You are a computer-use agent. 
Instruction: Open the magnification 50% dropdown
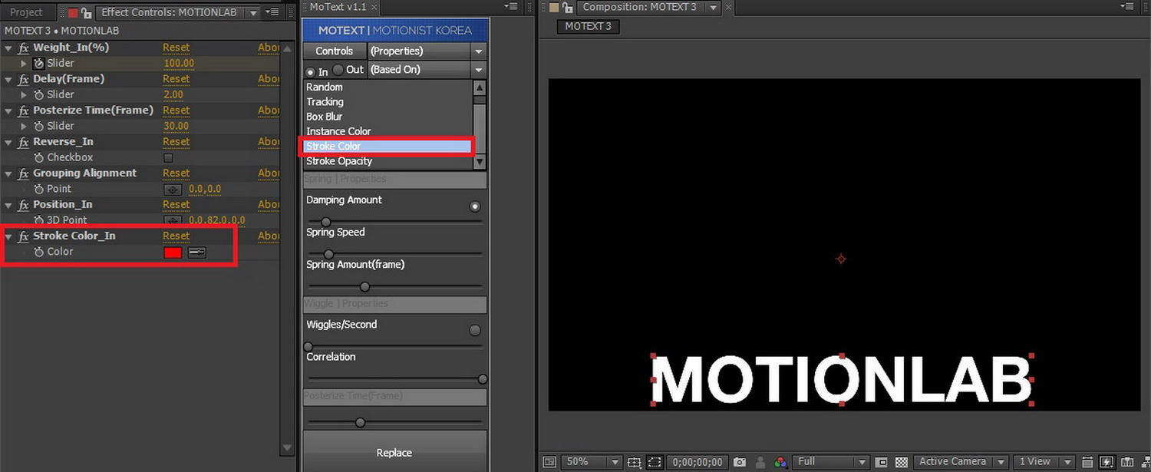[592, 462]
